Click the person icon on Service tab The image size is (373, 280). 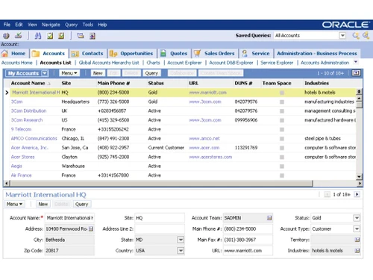(x=245, y=53)
